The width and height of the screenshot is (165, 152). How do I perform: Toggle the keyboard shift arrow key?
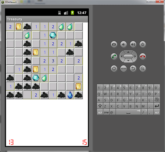pyautogui.click(x=100, y=106)
